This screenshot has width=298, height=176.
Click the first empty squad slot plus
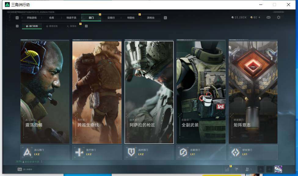click(260, 169)
